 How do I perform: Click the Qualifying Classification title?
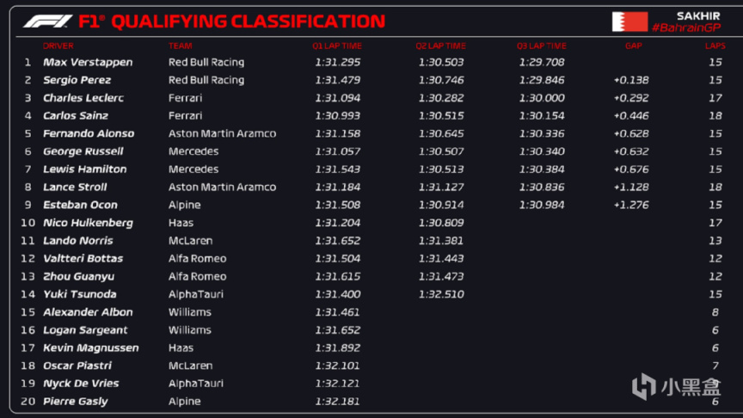tap(232, 22)
